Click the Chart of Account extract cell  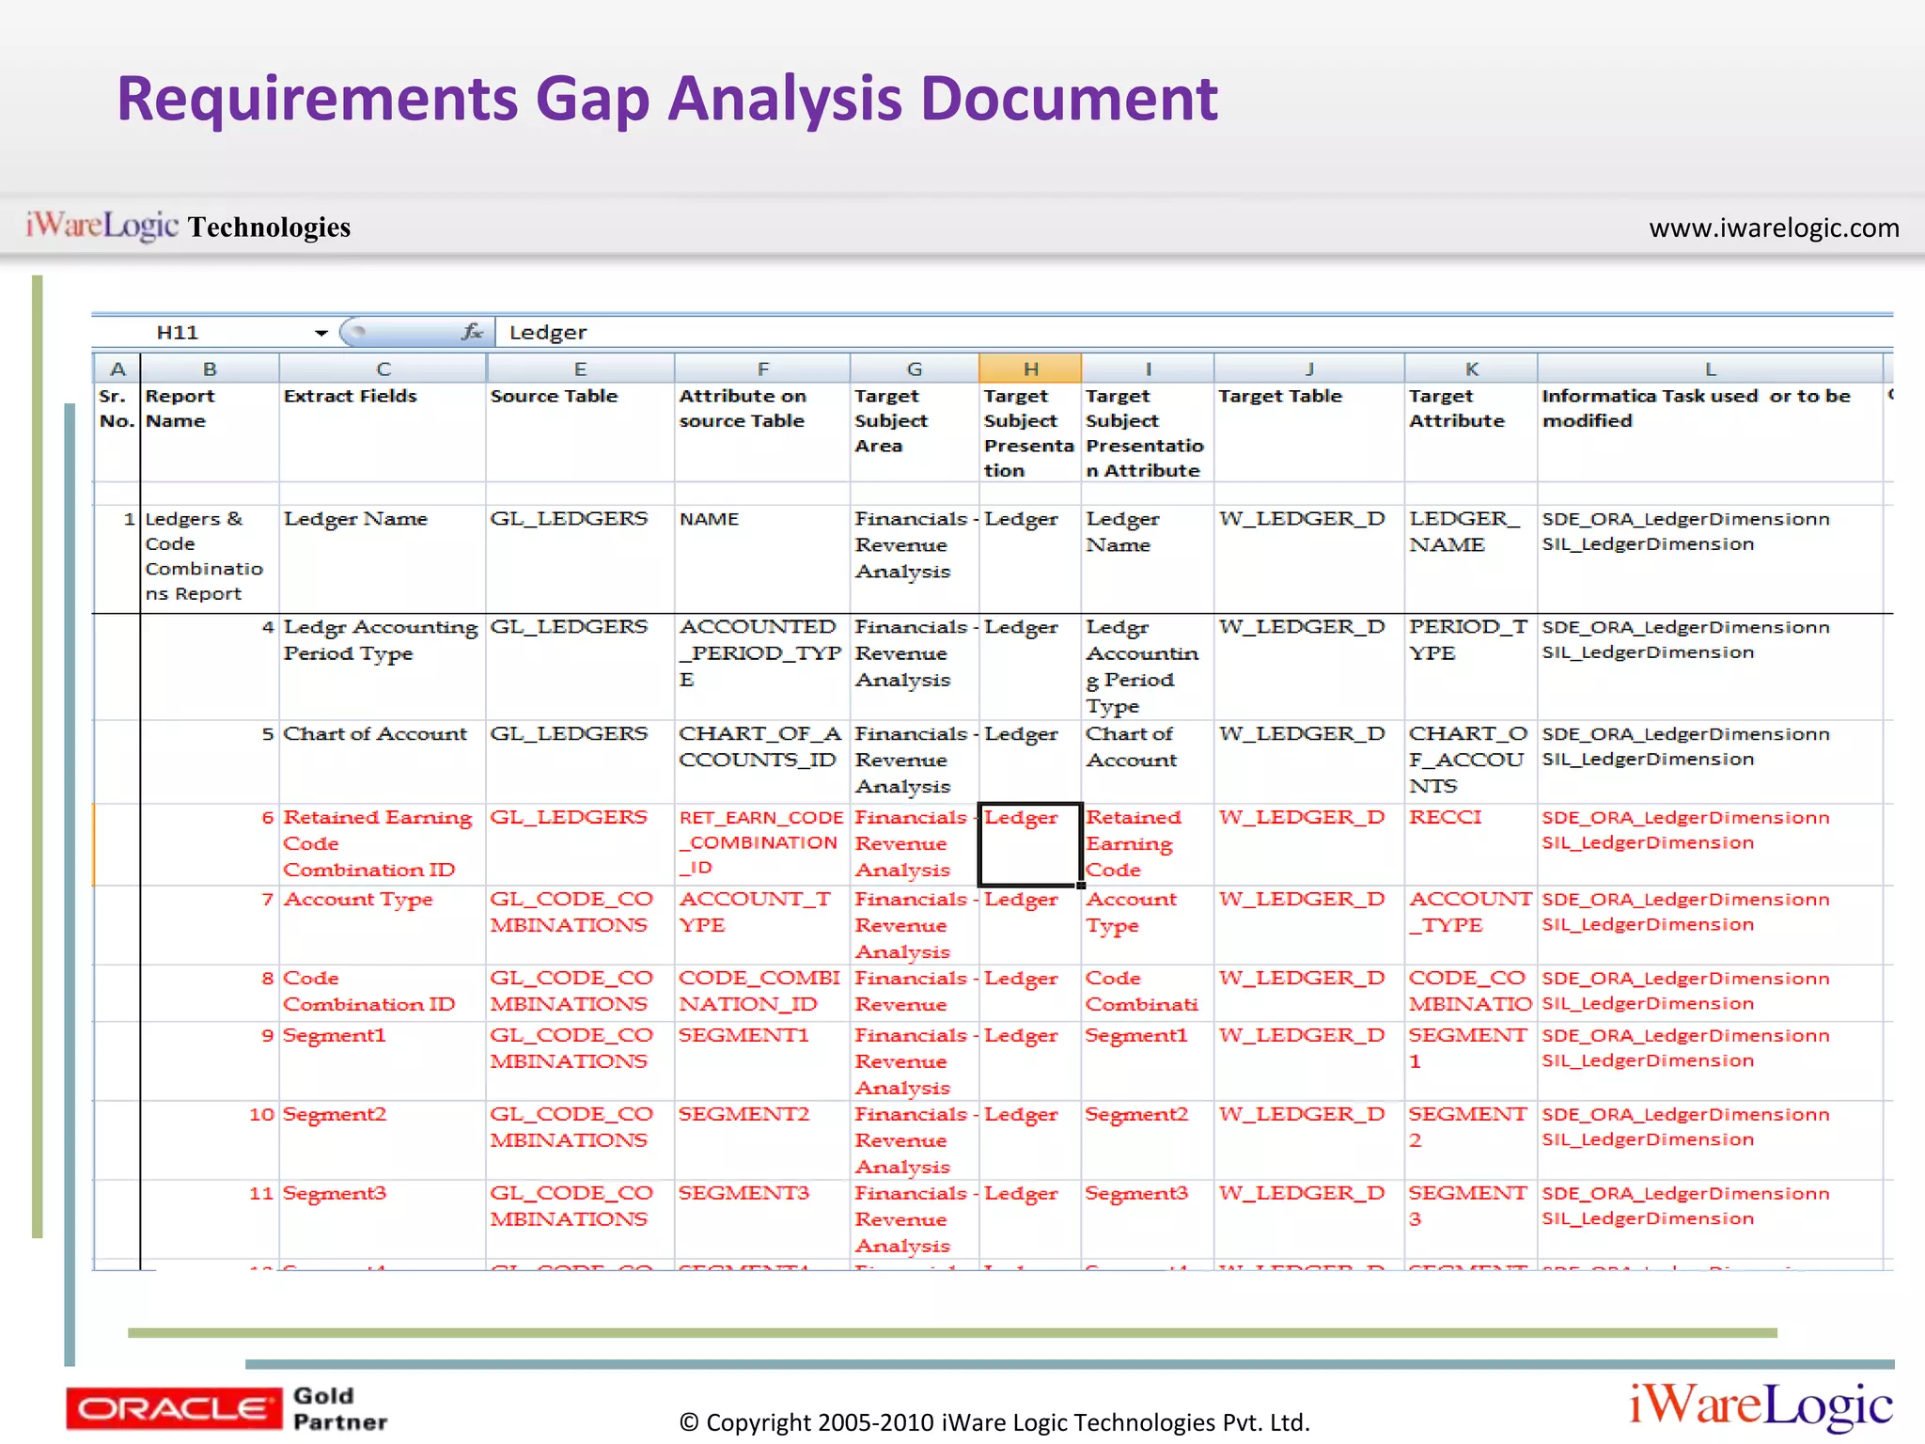383,761
